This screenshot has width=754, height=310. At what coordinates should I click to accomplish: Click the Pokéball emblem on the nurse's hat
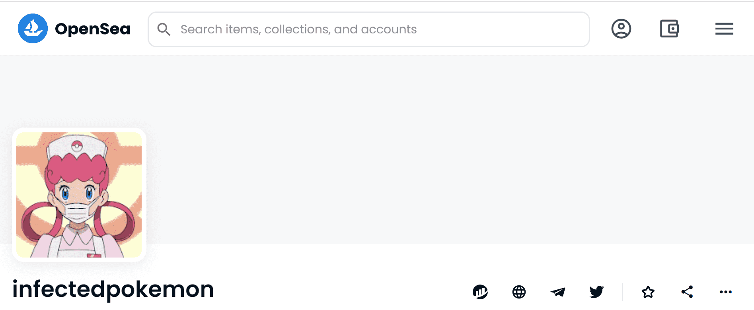pos(77,146)
